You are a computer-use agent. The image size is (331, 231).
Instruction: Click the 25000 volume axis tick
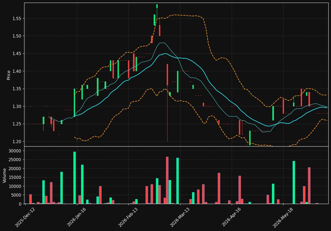coord(15,160)
